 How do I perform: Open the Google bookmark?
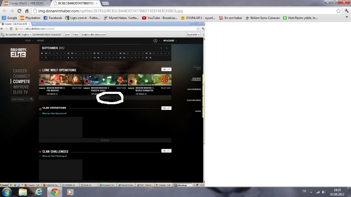pyautogui.click(x=9, y=18)
